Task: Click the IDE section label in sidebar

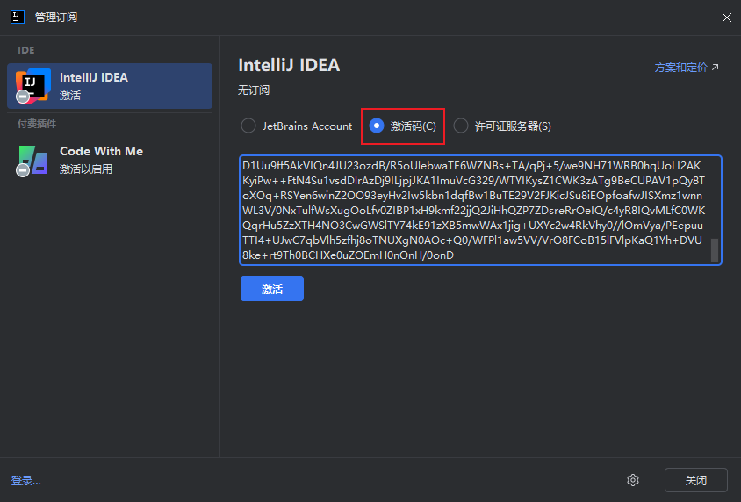Action: [x=26, y=50]
